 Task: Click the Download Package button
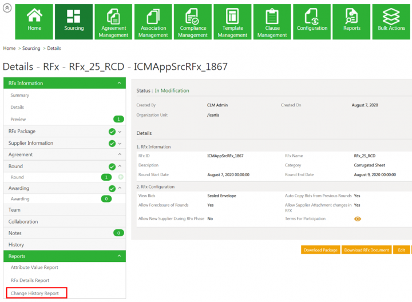click(320, 250)
